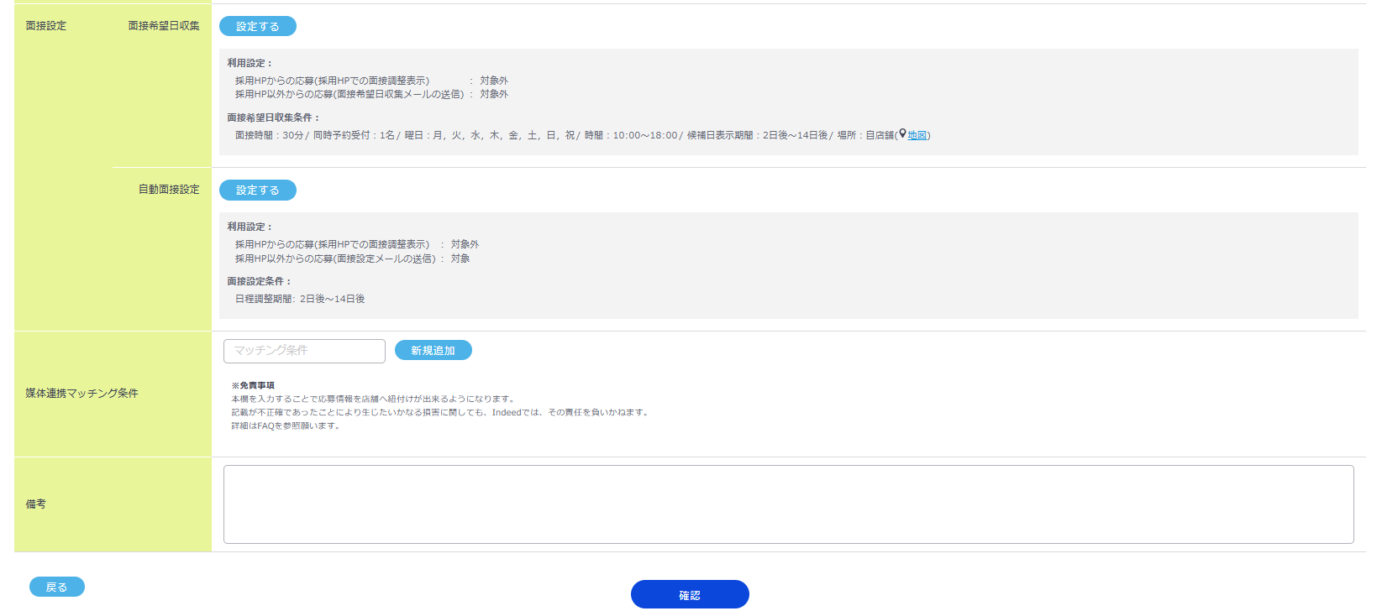
Task: Click the 確認 button
Action: (690, 594)
